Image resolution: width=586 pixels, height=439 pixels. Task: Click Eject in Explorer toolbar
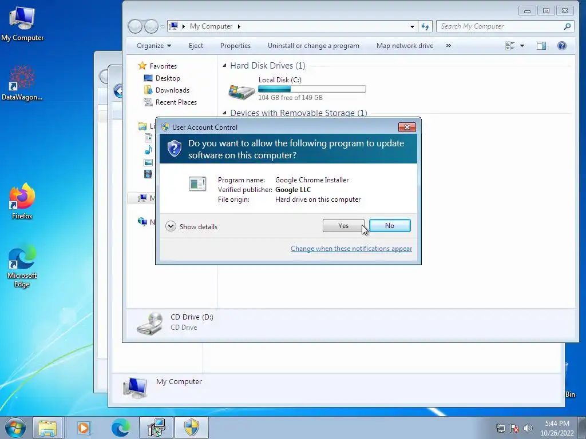(196, 46)
